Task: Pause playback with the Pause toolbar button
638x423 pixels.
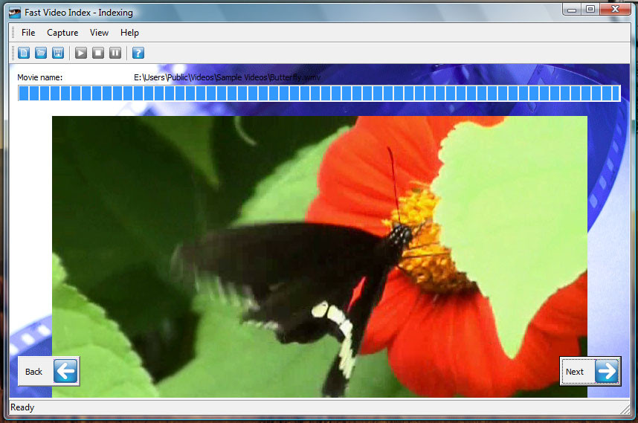Action: click(x=115, y=53)
